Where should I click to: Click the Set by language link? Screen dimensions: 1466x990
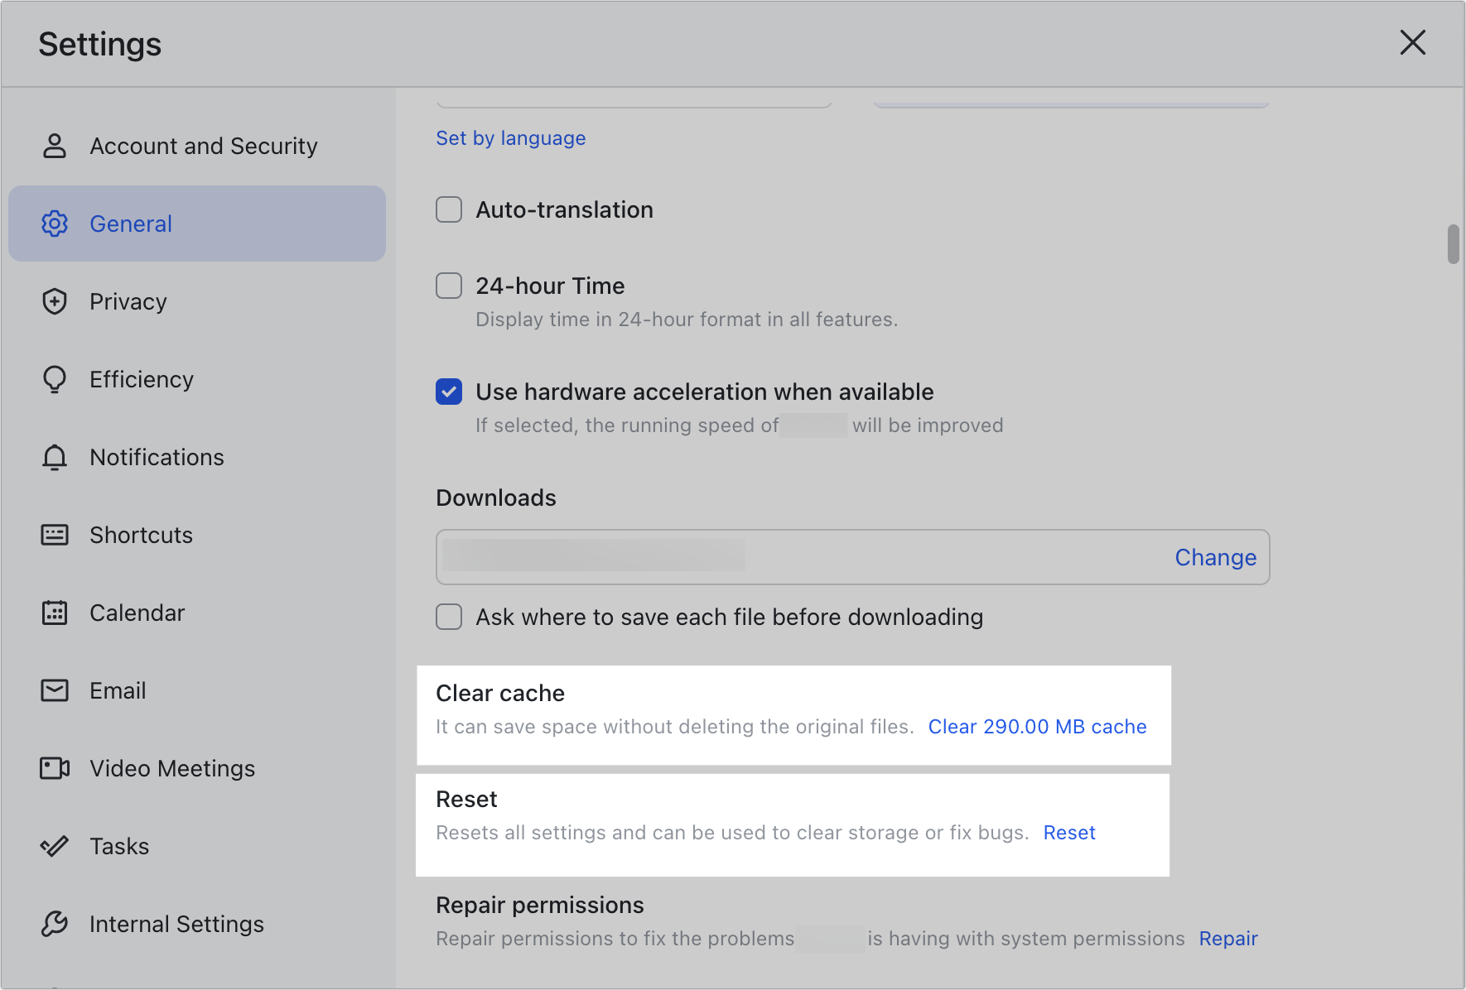510,138
